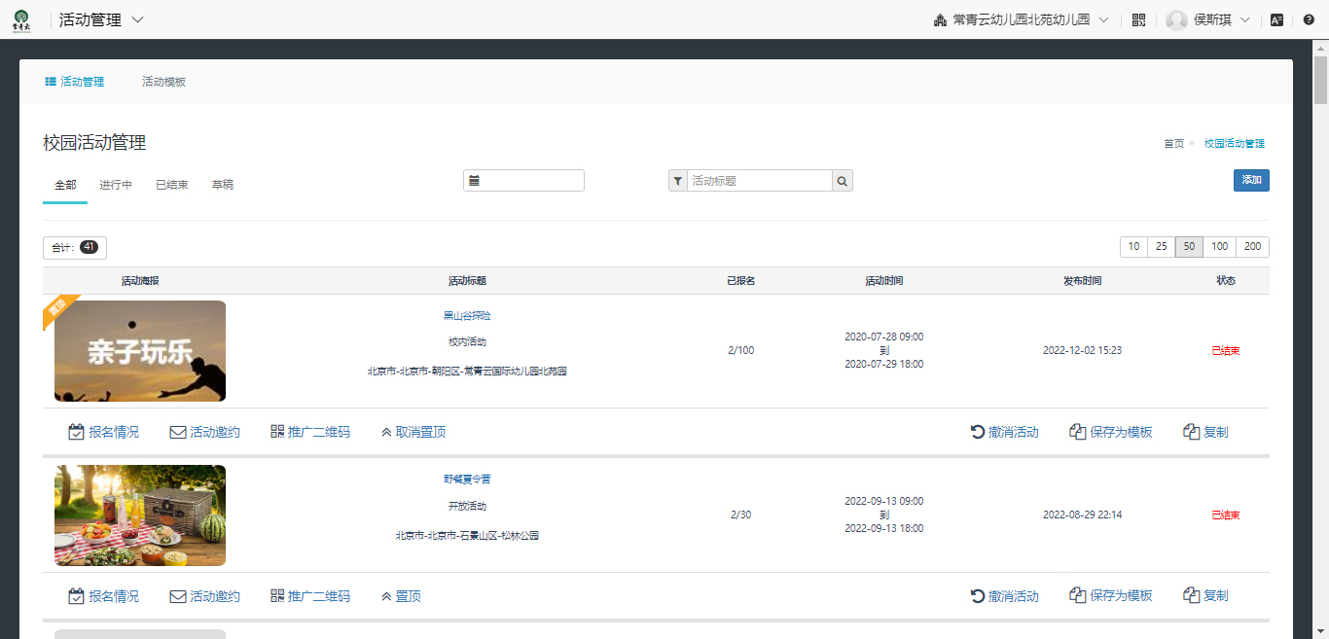This screenshot has width=1329, height=639.
Task: Click the 活动时间 column header
Action: [x=884, y=281]
